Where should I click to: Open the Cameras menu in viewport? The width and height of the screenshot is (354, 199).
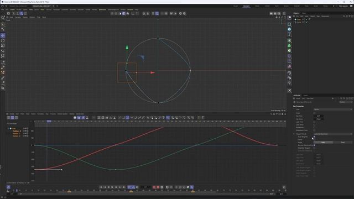[x=18, y=17]
